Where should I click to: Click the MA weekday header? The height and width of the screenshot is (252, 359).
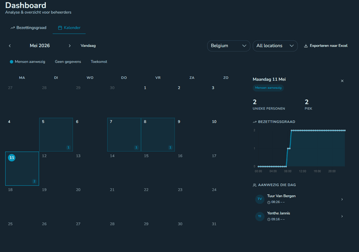pos(22,78)
